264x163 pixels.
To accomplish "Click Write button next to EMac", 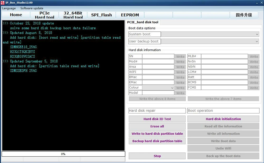I will point(180,83).
